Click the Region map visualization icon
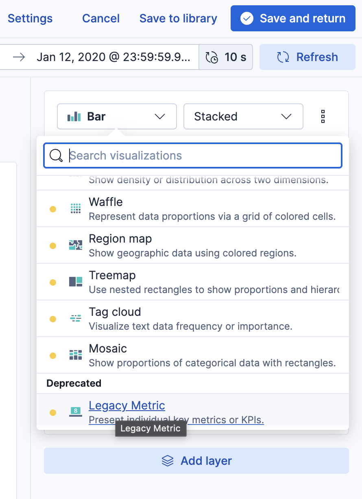This screenshot has width=362, height=499. 76,245
